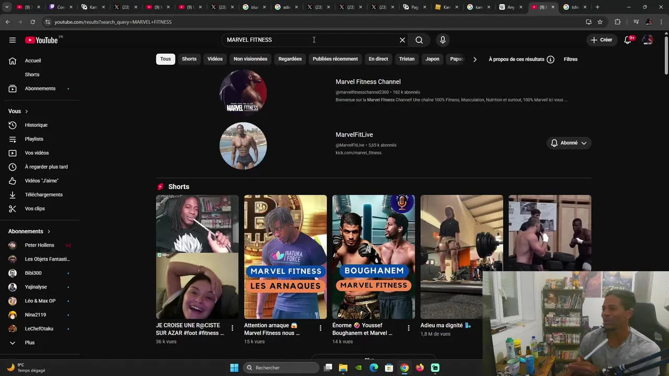Click the Chrome address bar URL

coord(113,22)
